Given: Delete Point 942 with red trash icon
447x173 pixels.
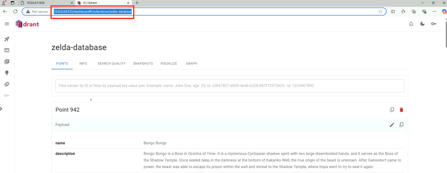Looking at the screenshot, I should click(x=402, y=110).
